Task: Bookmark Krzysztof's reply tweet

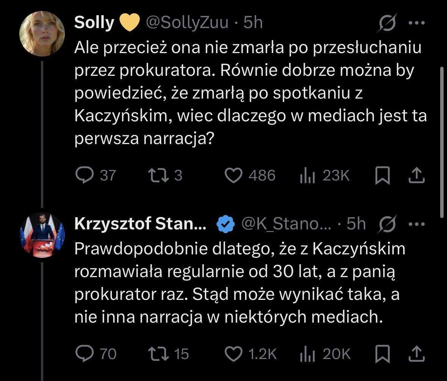Action: click(383, 354)
